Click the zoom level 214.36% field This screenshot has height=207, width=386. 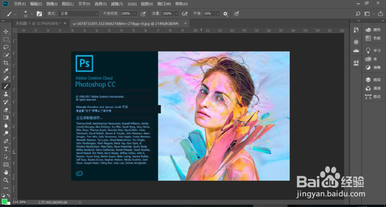point(19,202)
